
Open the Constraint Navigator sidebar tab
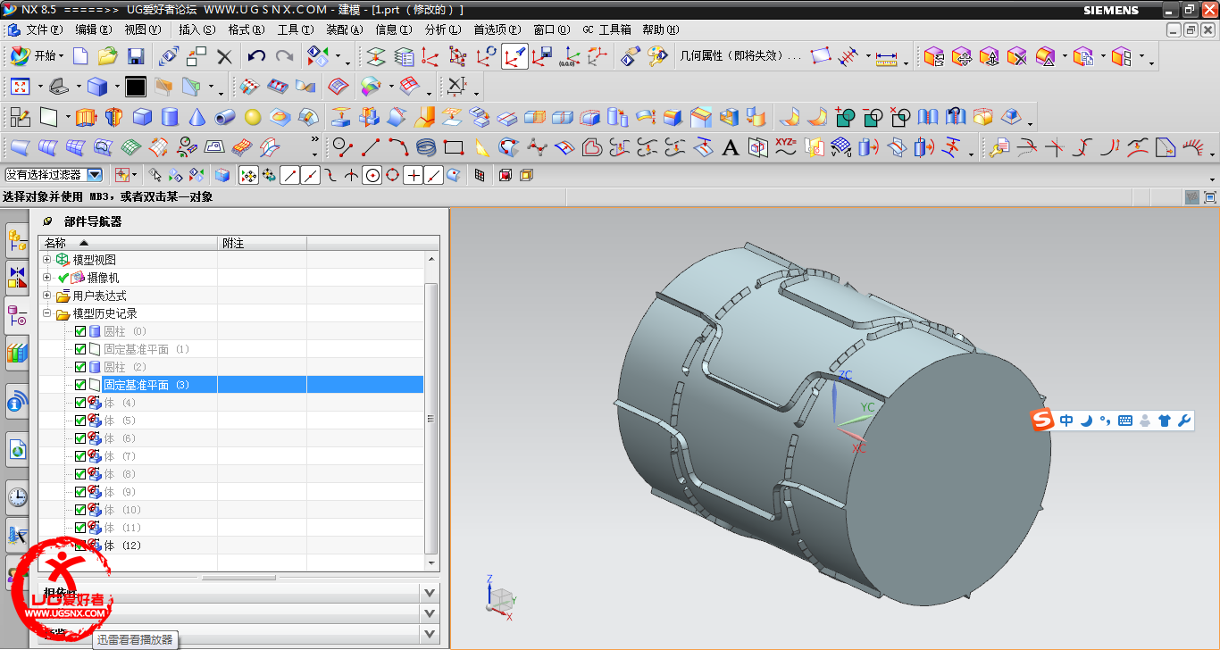click(17, 277)
